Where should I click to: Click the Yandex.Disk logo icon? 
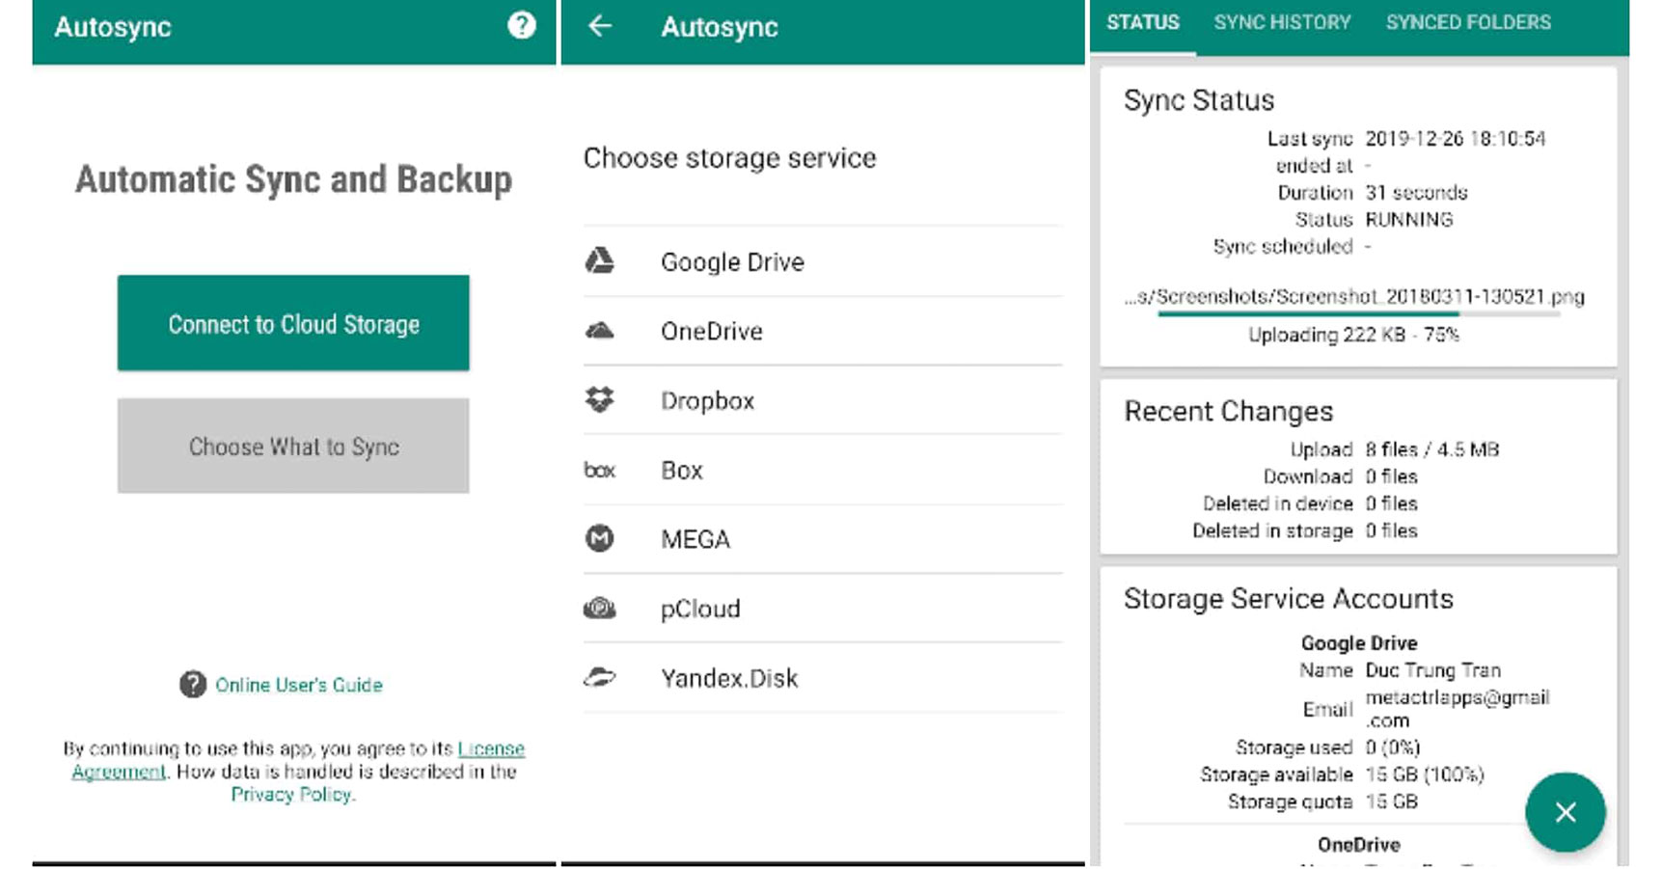click(x=600, y=677)
